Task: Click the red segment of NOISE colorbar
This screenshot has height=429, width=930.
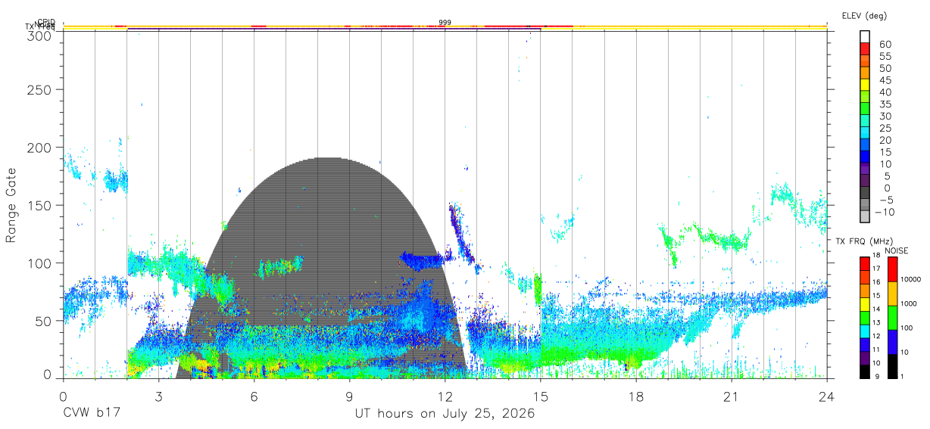Action: 891,269
